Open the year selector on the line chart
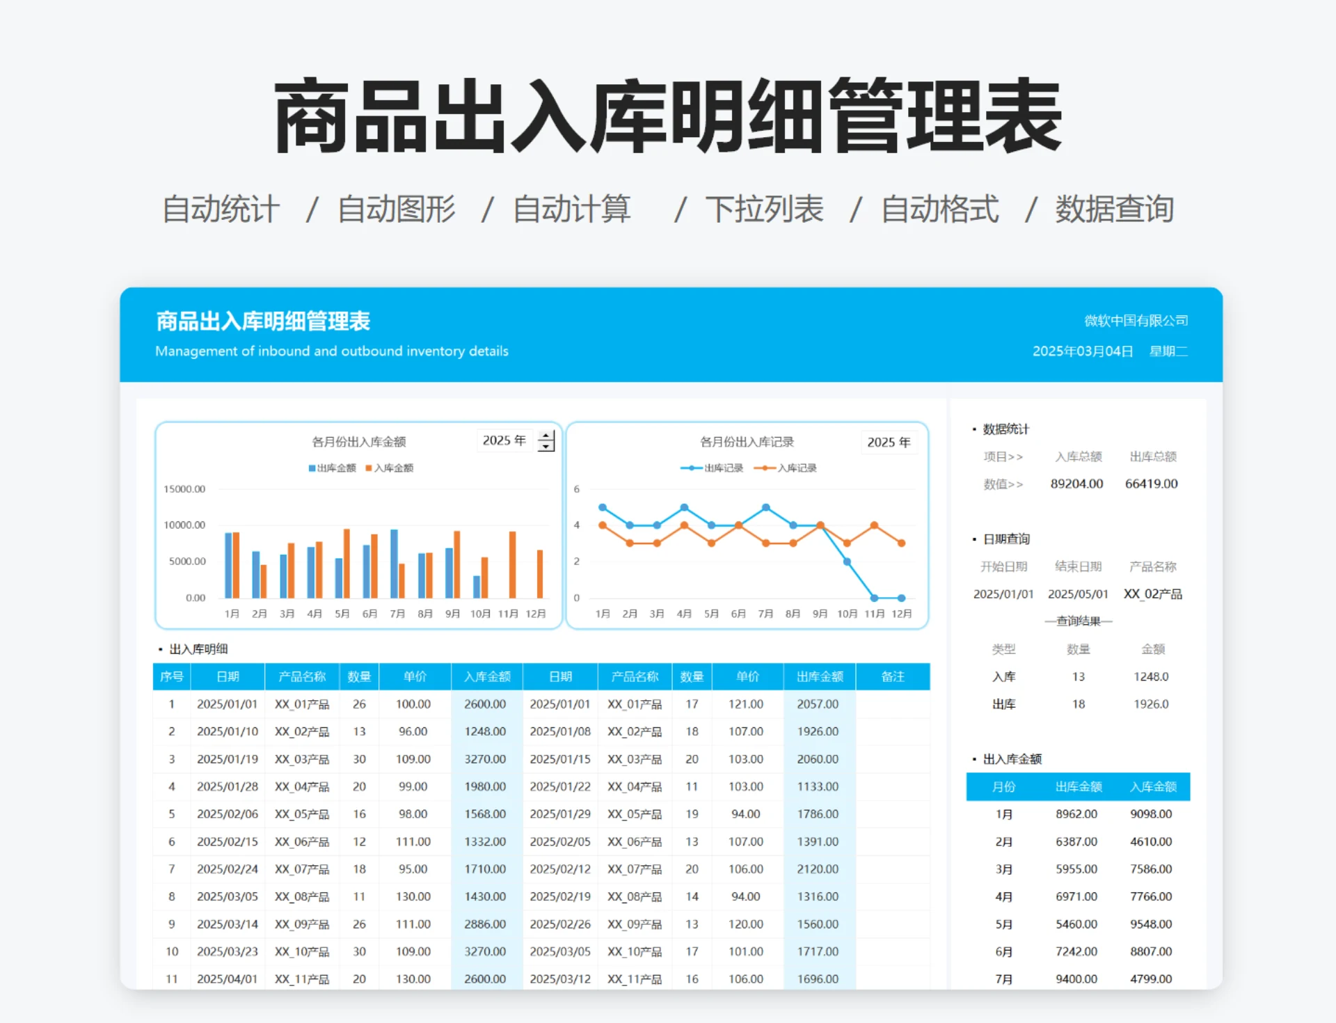 tap(889, 442)
